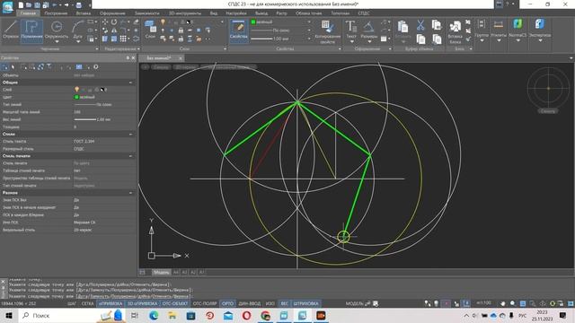Open the Оформление ribbon tab
The width and height of the screenshot is (575, 323).
(x=112, y=13)
